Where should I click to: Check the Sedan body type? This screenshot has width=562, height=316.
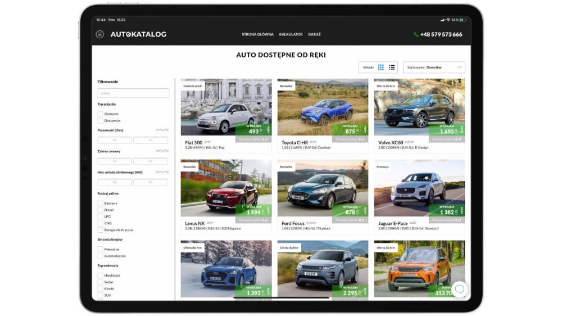pos(101,282)
